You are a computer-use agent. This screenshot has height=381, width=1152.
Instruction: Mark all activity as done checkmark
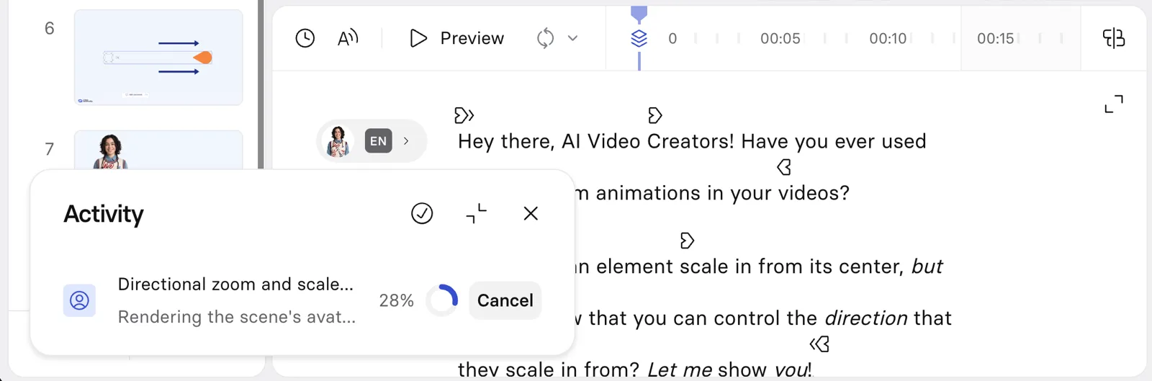(422, 213)
